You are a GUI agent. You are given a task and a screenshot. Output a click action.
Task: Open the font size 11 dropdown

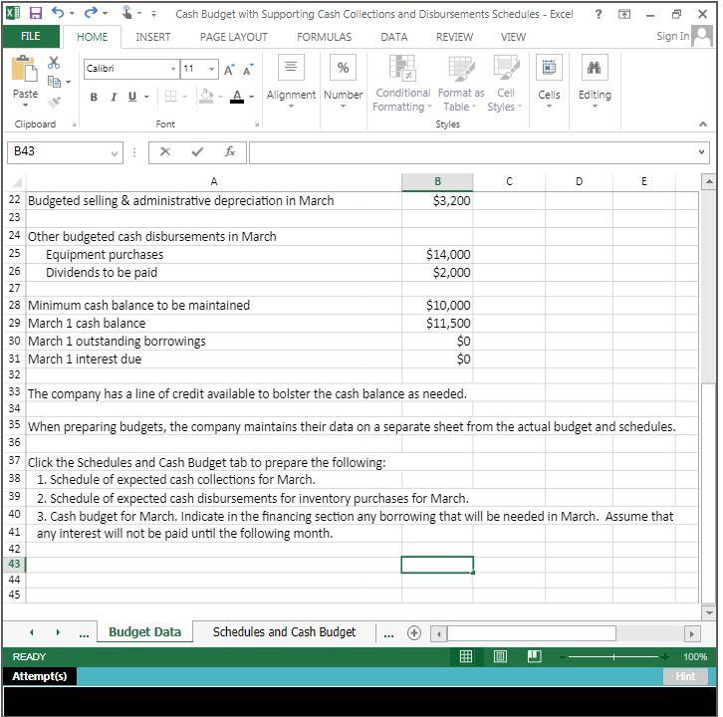click(211, 69)
